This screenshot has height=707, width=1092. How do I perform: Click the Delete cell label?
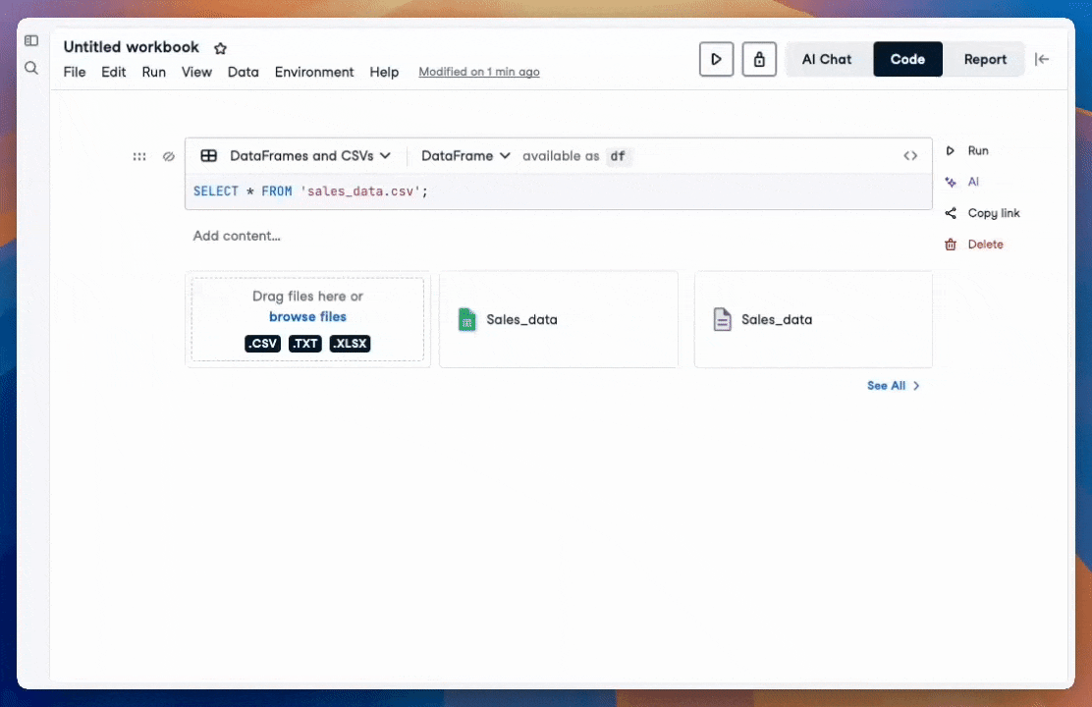tap(985, 245)
